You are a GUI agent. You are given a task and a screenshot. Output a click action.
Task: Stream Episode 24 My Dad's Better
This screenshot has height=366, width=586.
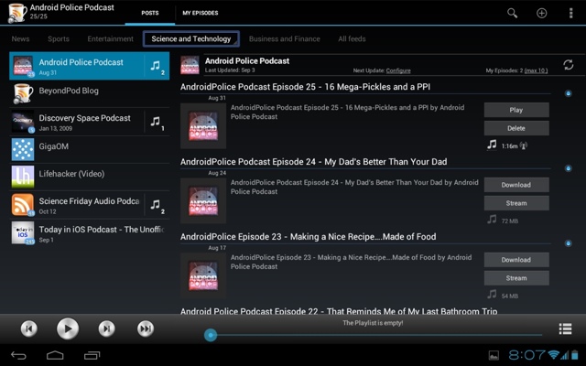(516, 203)
